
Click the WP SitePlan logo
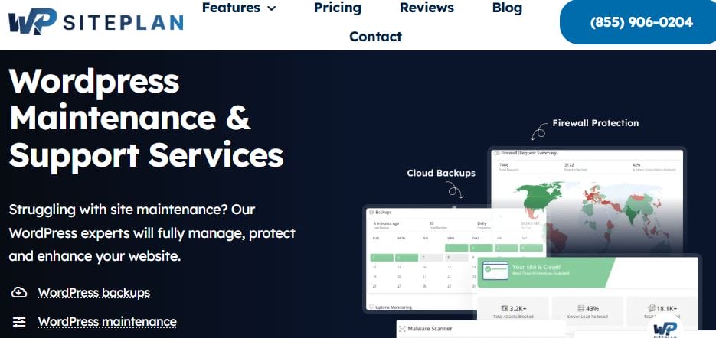pyautogui.click(x=96, y=21)
